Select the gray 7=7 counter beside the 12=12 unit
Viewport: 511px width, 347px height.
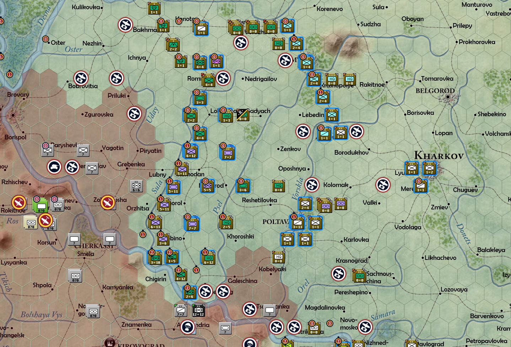click(x=181, y=310)
